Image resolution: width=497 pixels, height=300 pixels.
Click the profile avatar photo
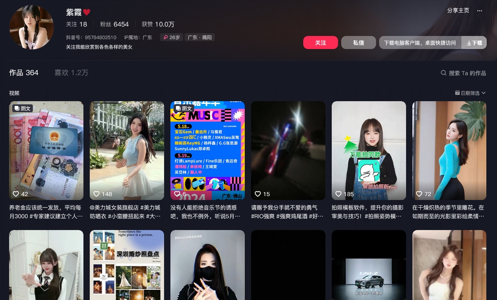pos(32,27)
